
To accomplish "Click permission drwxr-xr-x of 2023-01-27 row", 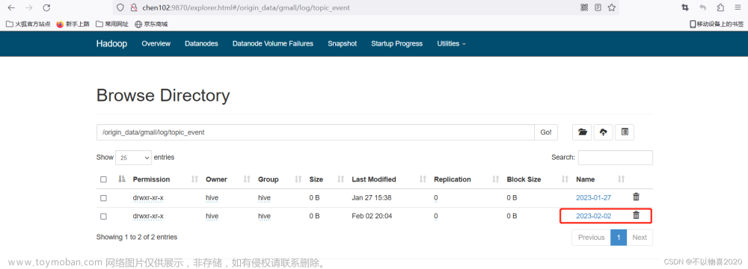I will (148, 198).
